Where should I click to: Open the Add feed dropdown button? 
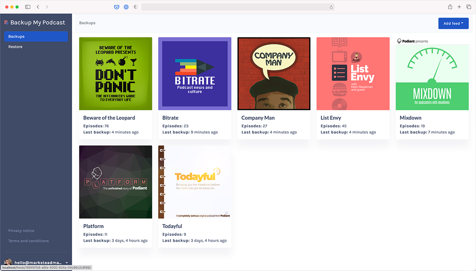(453, 23)
